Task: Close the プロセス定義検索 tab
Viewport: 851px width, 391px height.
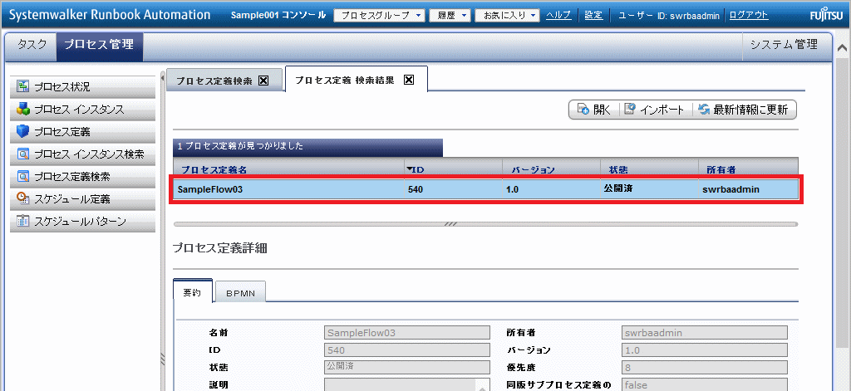Action: click(x=263, y=81)
